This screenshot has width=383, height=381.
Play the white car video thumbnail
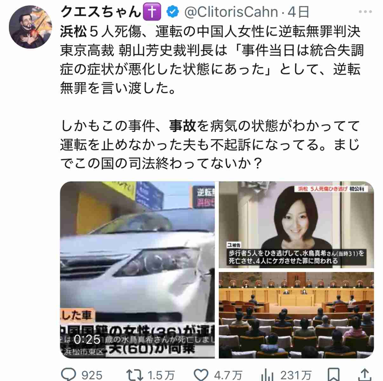137,269
